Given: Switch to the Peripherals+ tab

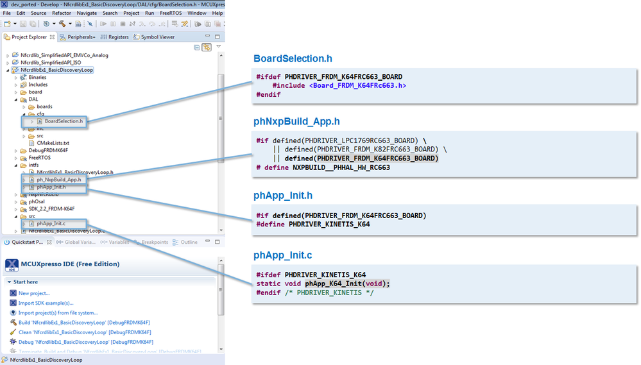Looking at the screenshot, I should pyautogui.click(x=77, y=37).
